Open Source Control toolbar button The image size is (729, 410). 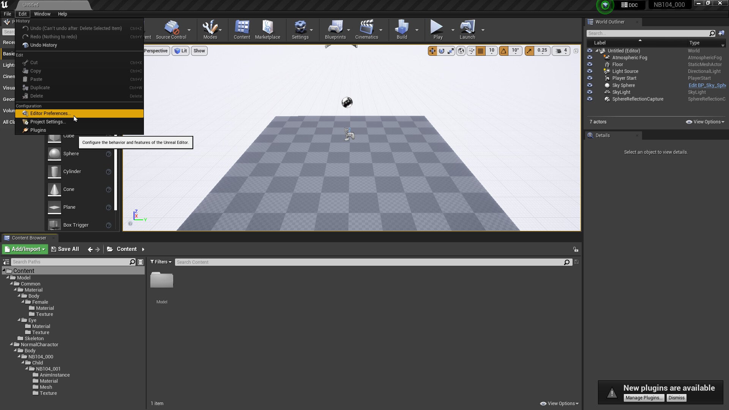pos(171,30)
